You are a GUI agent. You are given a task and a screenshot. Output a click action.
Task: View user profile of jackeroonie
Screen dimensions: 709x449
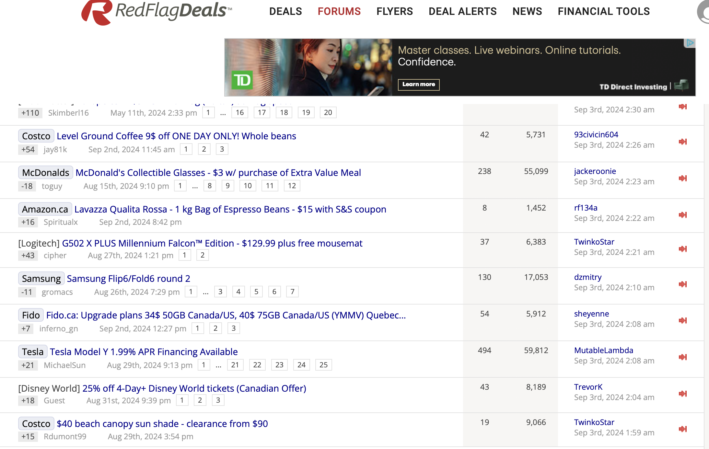coord(595,171)
